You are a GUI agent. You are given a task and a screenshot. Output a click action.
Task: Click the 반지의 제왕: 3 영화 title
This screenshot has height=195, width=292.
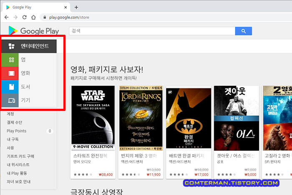(x=139, y=156)
